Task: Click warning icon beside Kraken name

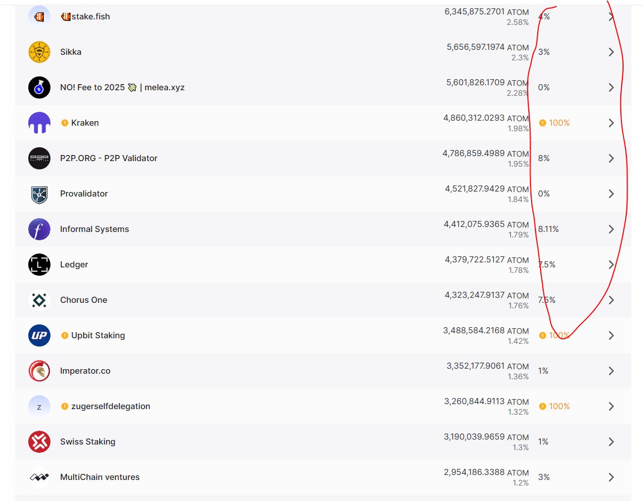Action: tap(64, 123)
